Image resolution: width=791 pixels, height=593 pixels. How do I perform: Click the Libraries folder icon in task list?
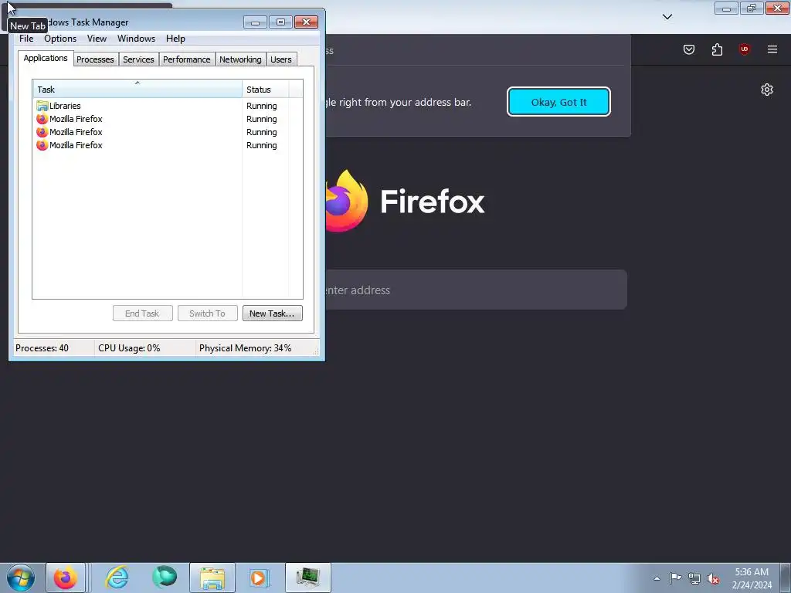[x=42, y=106]
